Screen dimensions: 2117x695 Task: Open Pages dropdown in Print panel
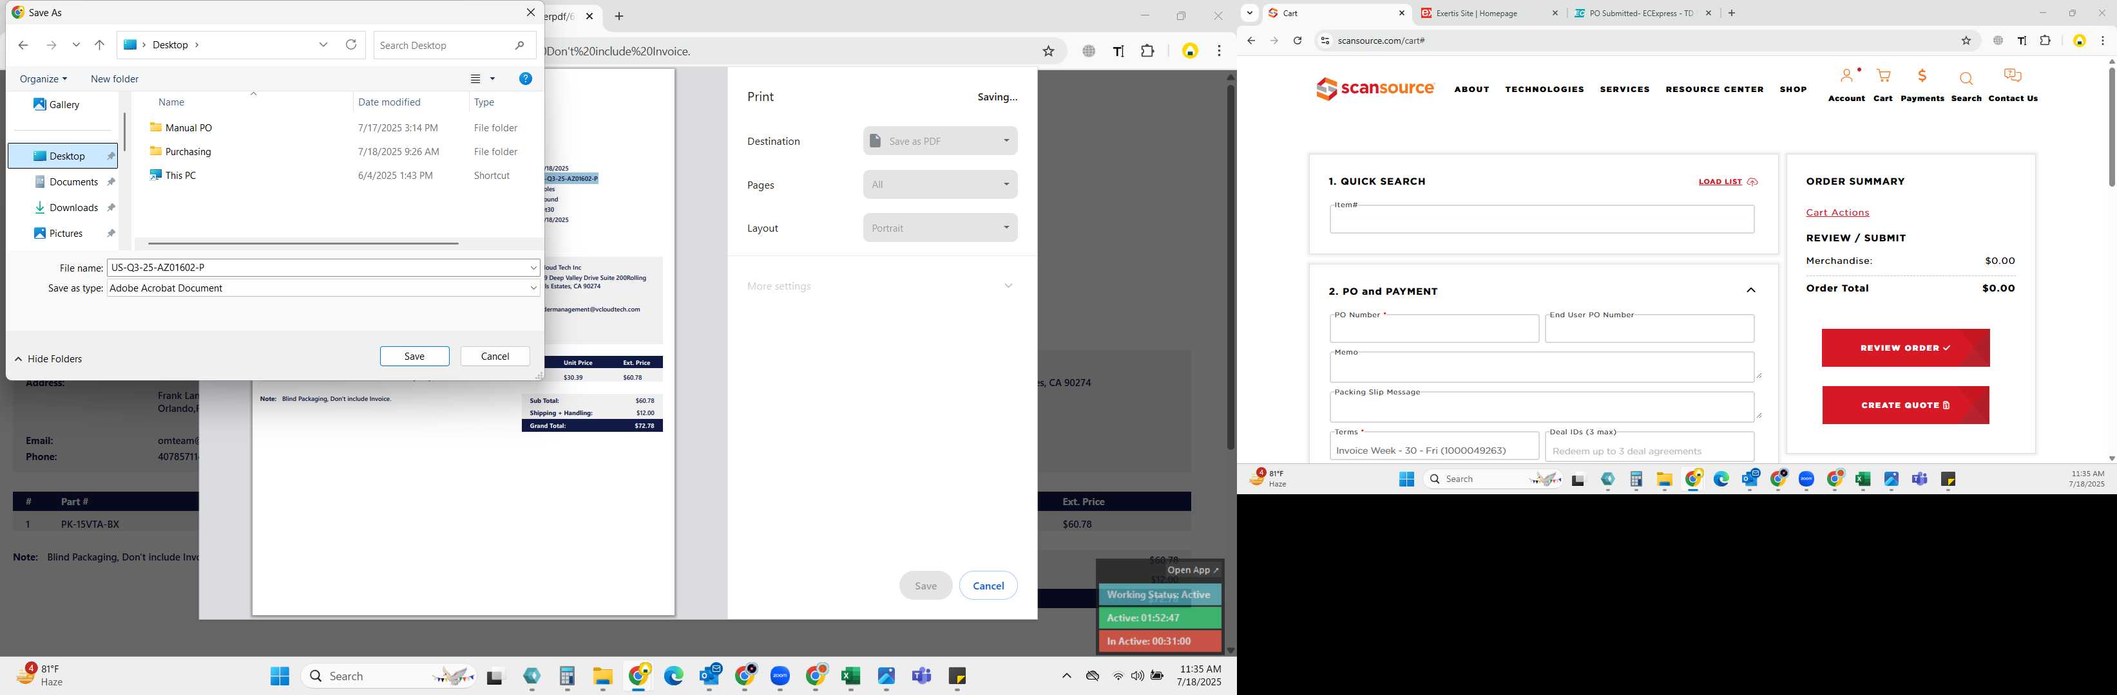coord(940,185)
